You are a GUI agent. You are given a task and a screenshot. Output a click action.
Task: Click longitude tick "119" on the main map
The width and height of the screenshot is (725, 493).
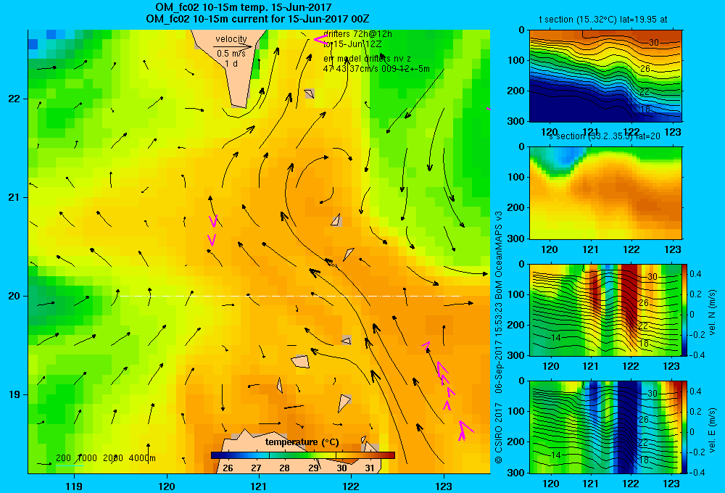[74, 486]
